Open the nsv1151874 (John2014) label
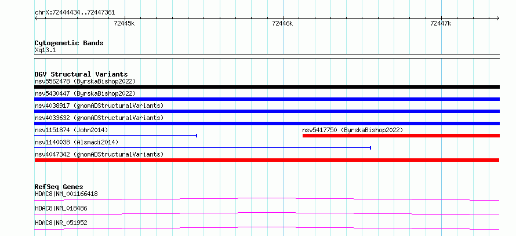 pos(71,130)
